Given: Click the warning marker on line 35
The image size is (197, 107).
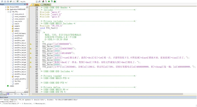Looking at the screenshot, I should coord(31,44).
